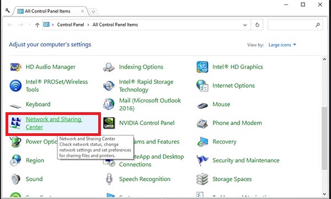The height and width of the screenshot is (199, 331).
Task: Open the Speech Recognition link
Action: tap(145, 179)
